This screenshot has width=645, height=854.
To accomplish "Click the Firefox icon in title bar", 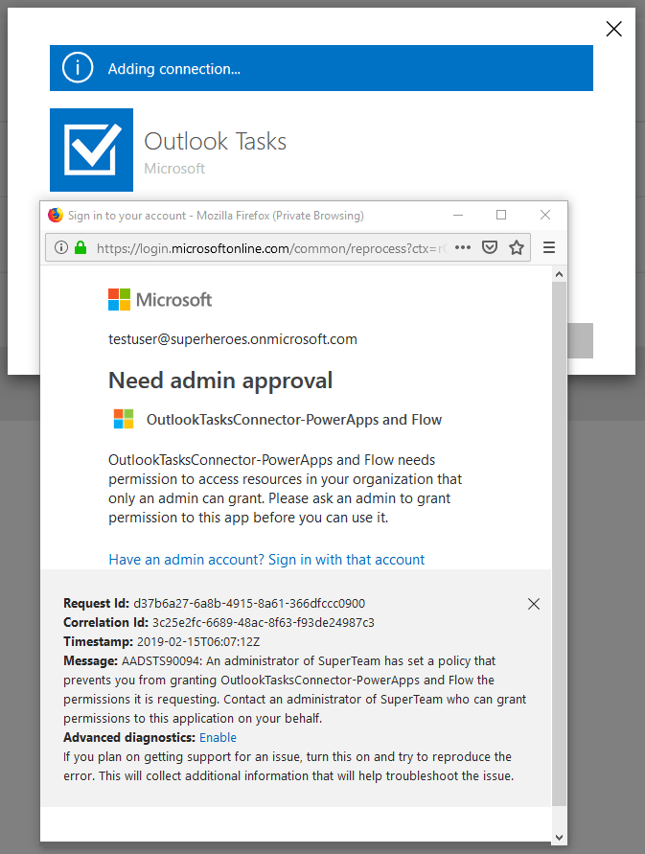I will point(56,215).
